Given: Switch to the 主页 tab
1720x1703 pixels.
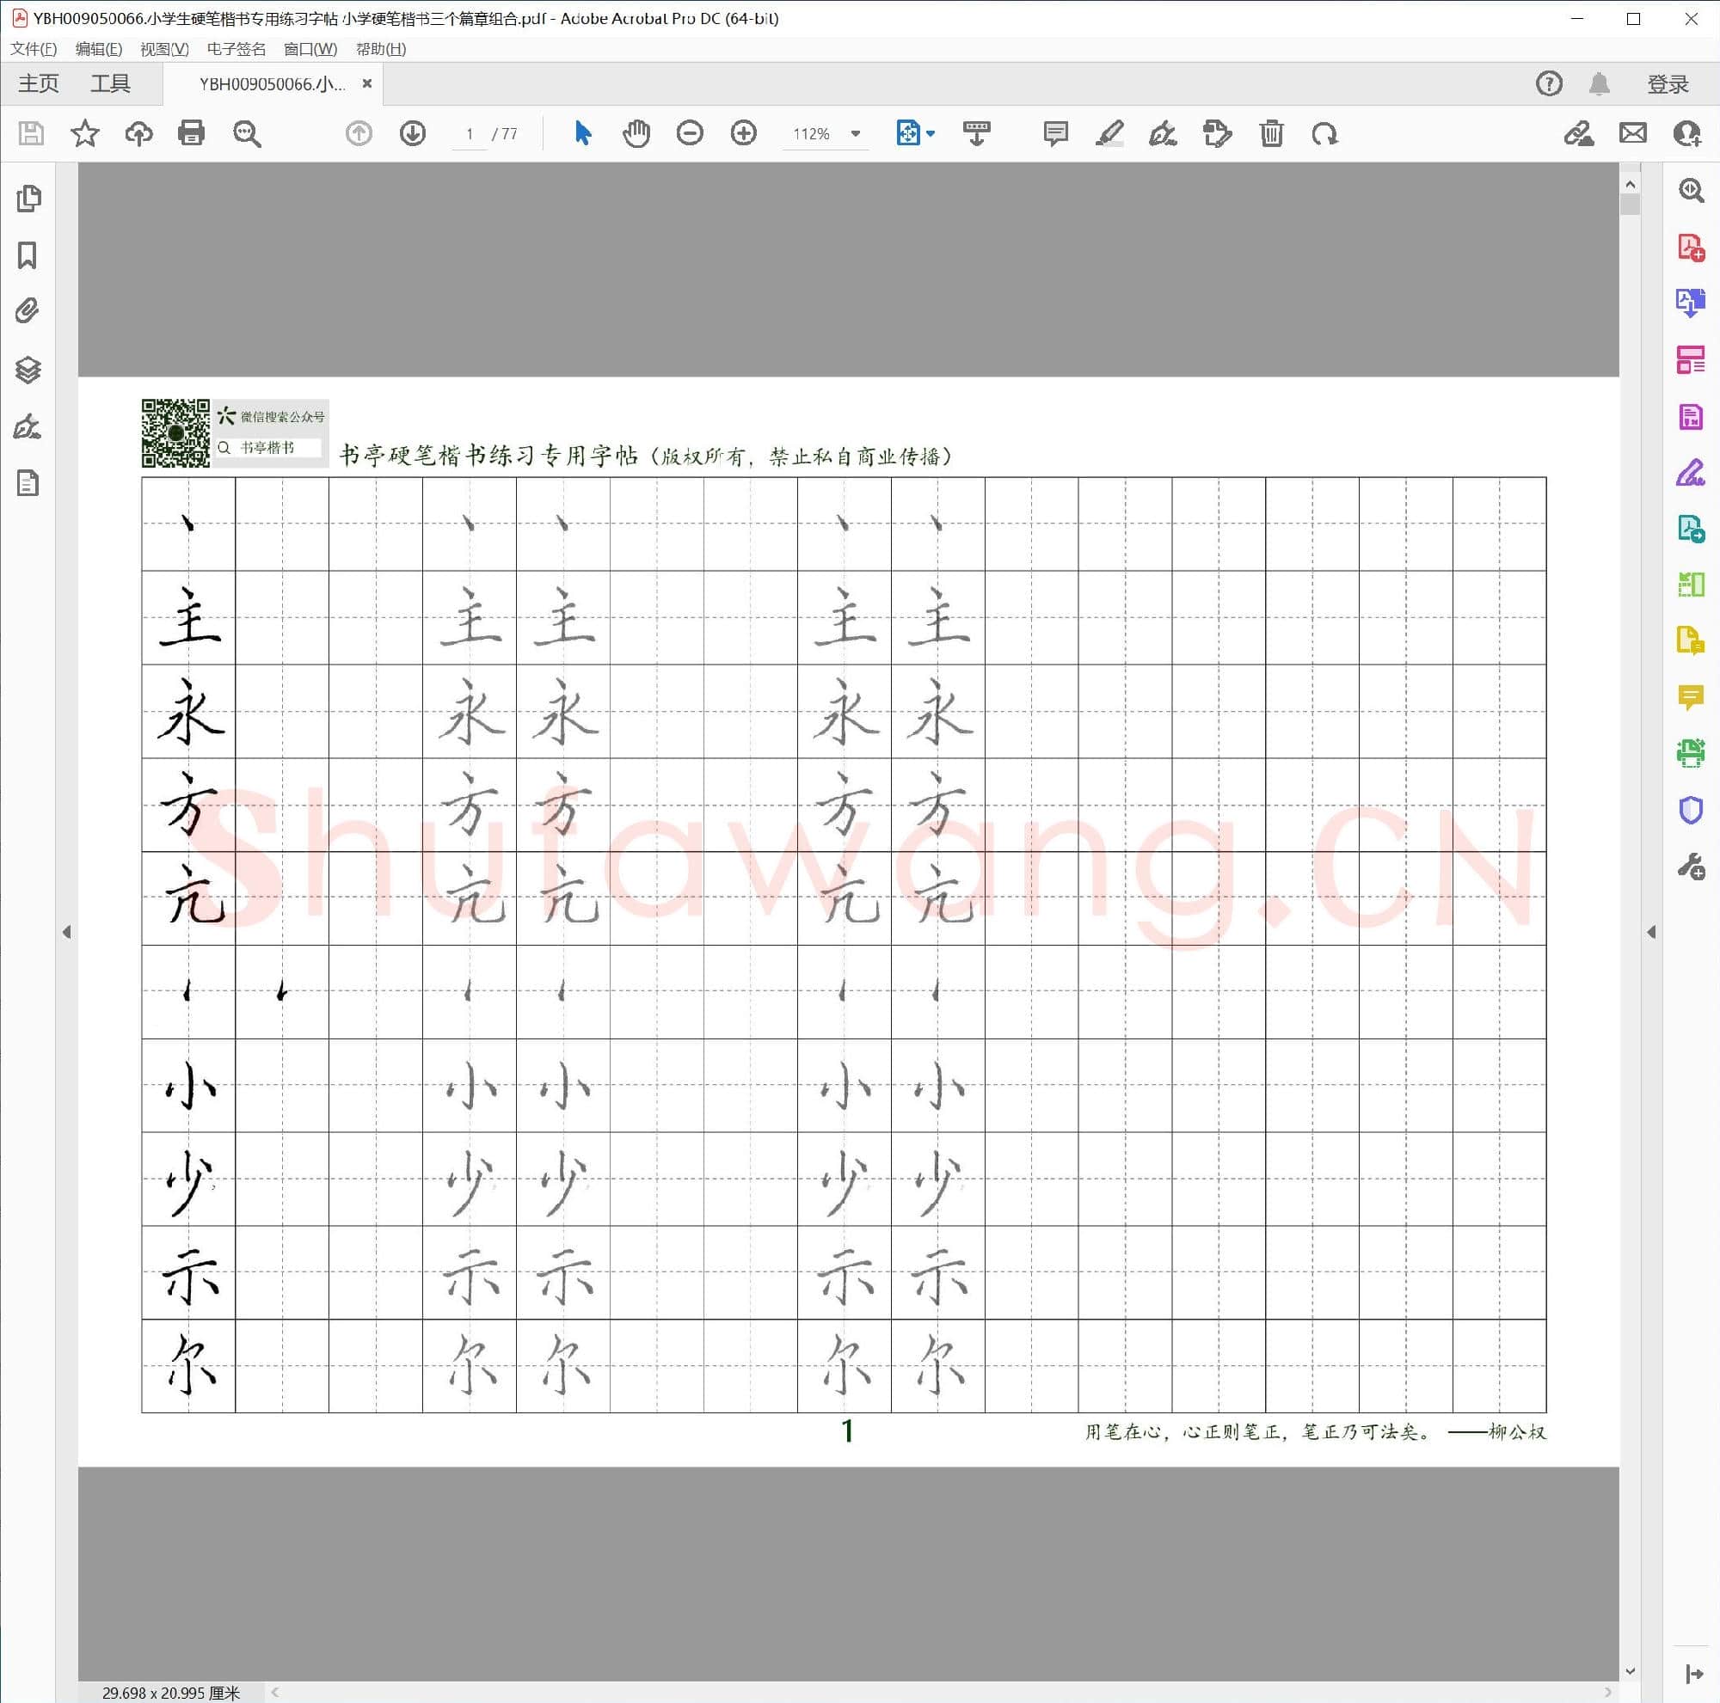Looking at the screenshot, I should coord(37,83).
